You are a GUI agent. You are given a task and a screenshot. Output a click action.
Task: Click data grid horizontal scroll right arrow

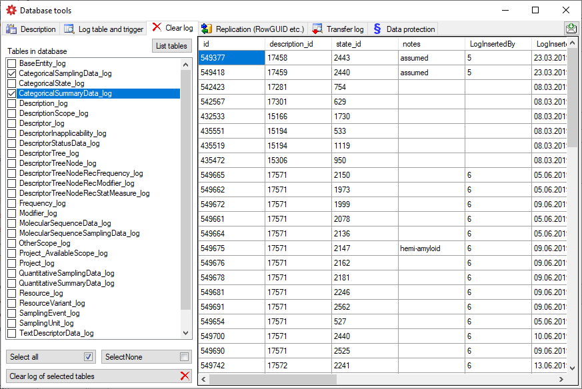pyautogui.click(x=561, y=380)
